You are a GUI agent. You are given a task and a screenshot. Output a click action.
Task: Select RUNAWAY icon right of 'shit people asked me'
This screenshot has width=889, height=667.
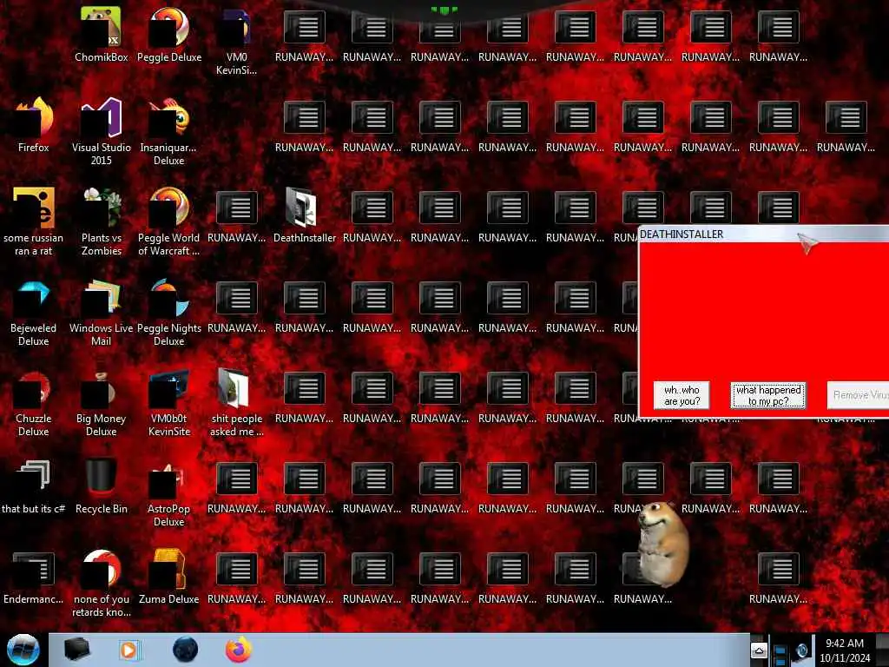pyautogui.click(x=305, y=396)
